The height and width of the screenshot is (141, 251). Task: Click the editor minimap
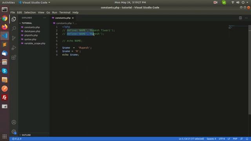[238, 27]
